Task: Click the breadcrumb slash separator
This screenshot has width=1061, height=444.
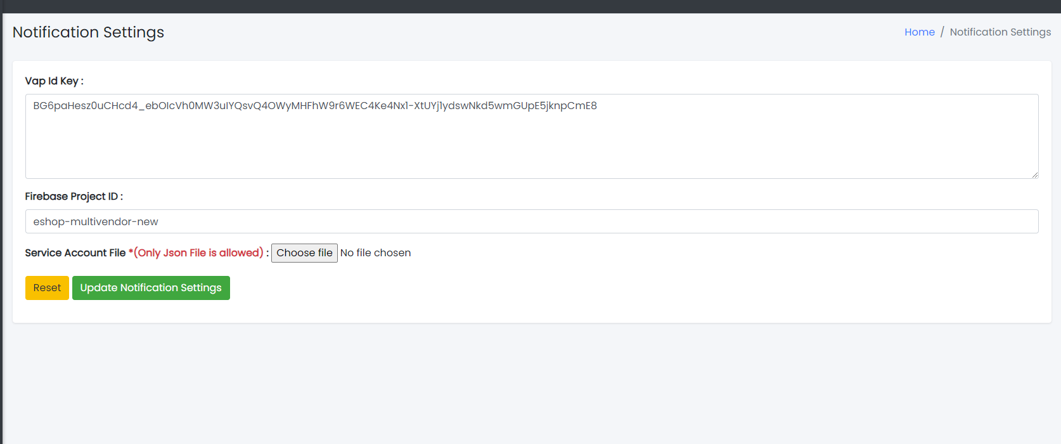Action: coord(942,32)
